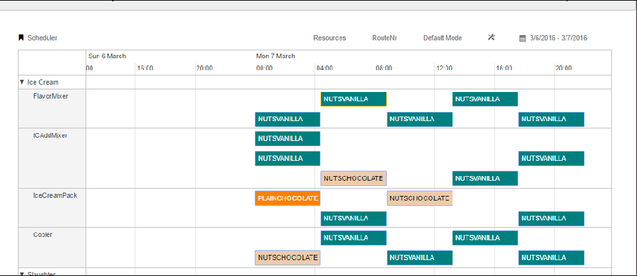Screen dimensions: 637x276
Task: Expand the Slaughter group triangle
Action: click(22, 273)
